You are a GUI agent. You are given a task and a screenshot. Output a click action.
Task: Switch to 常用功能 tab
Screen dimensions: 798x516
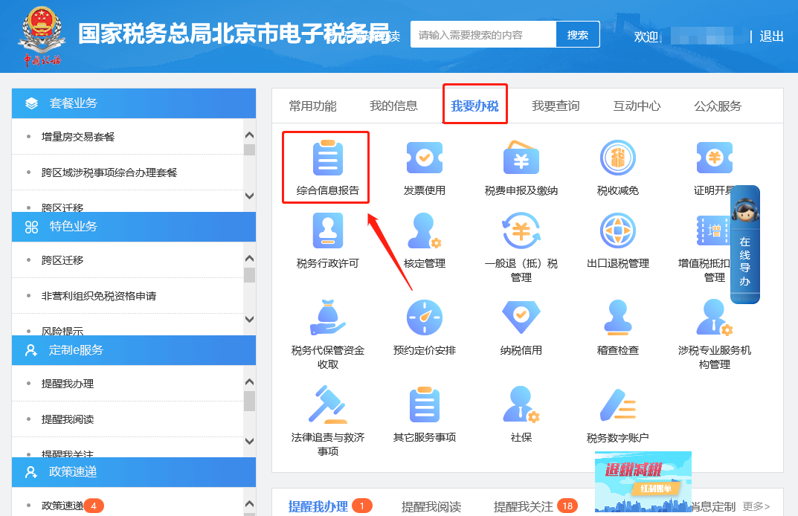312,106
